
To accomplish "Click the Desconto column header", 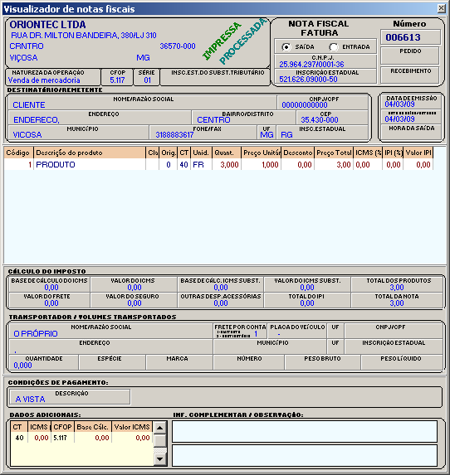I will coord(297,153).
